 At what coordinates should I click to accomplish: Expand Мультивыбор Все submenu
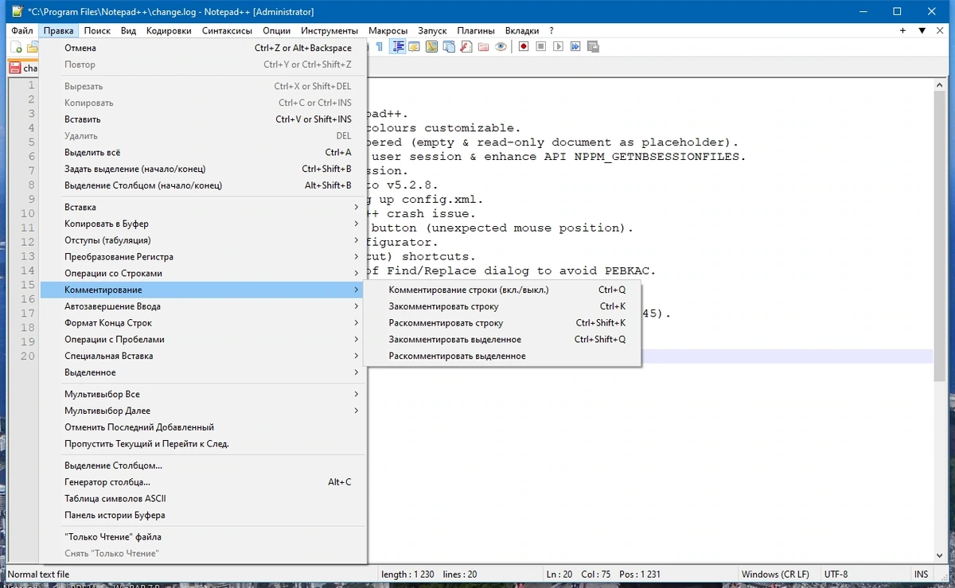(204, 394)
